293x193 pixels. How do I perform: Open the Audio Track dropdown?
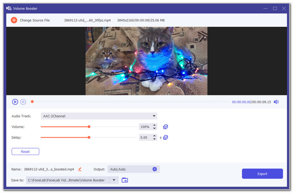coord(99,116)
